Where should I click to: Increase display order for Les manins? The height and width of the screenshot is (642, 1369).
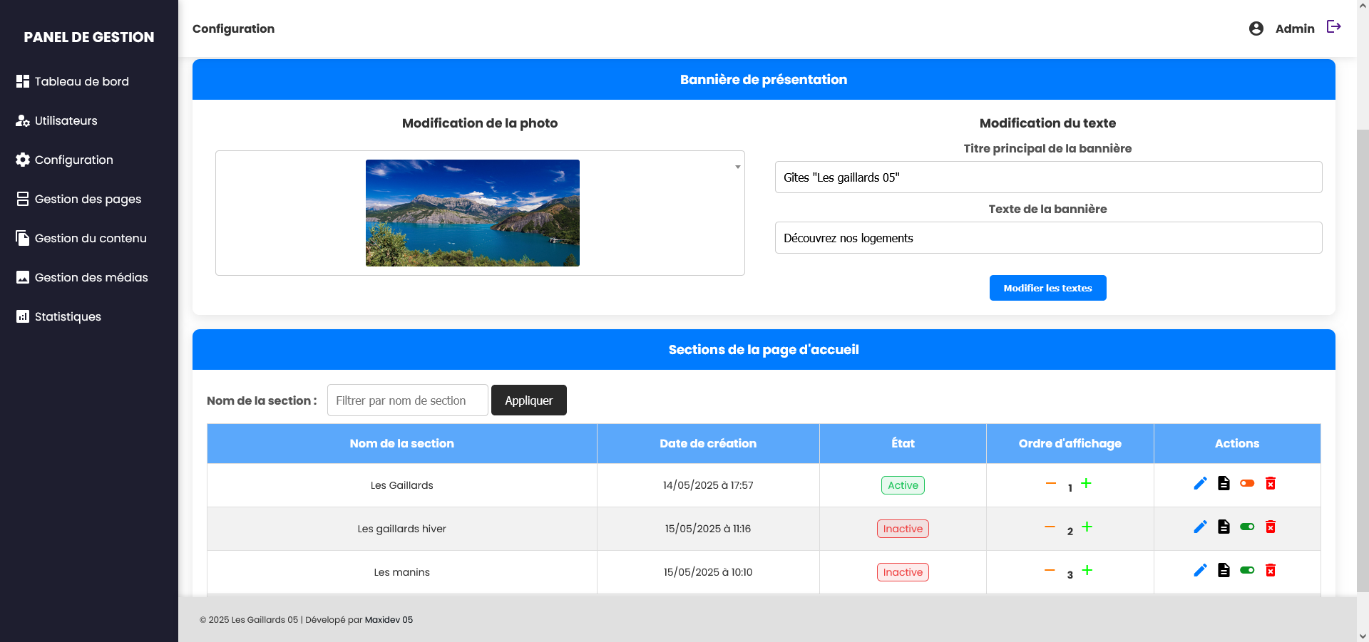tap(1087, 570)
